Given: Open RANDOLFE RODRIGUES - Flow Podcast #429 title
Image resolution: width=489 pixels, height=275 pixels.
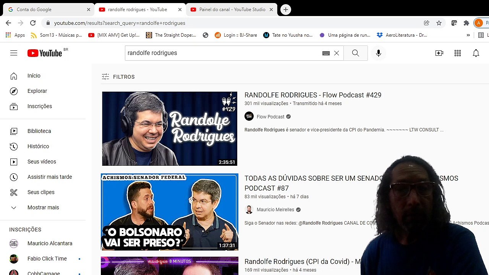Looking at the screenshot, I should (x=313, y=95).
